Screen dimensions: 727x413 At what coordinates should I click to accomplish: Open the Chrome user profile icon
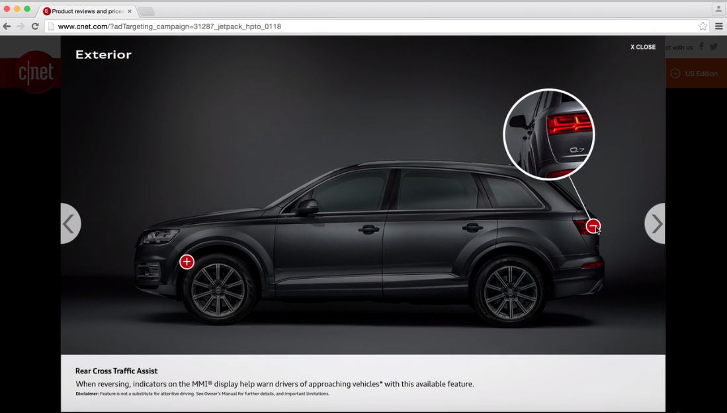click(718, 9)
